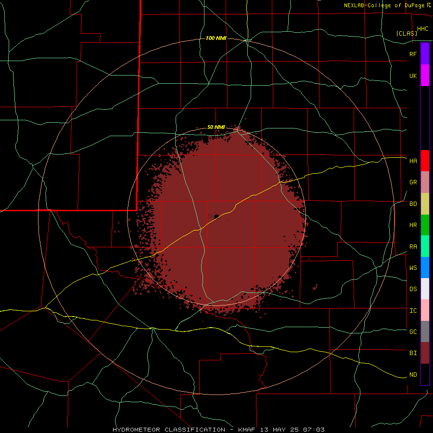
Task: Click the GR pink legend swatch
Action: 425,182
